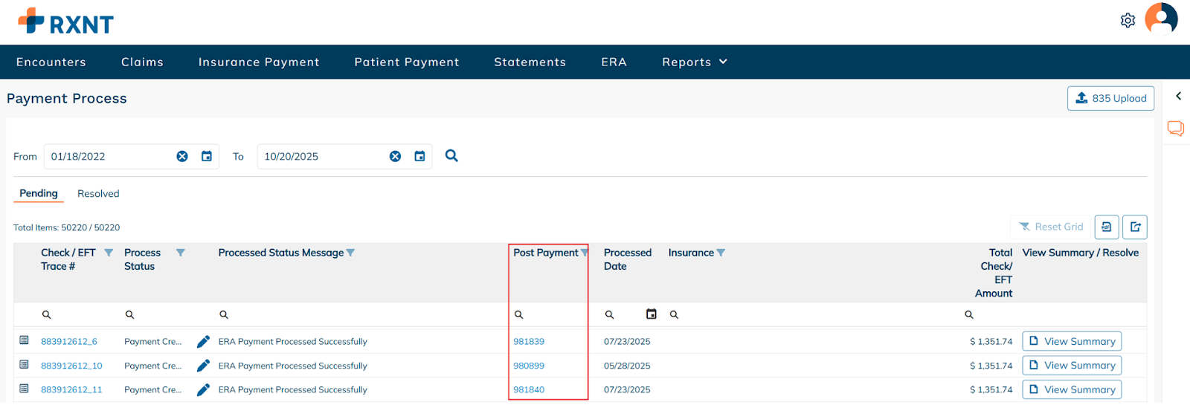Click the 835 Upload button
The image size is (1190, 405).
coord(1110,98)
